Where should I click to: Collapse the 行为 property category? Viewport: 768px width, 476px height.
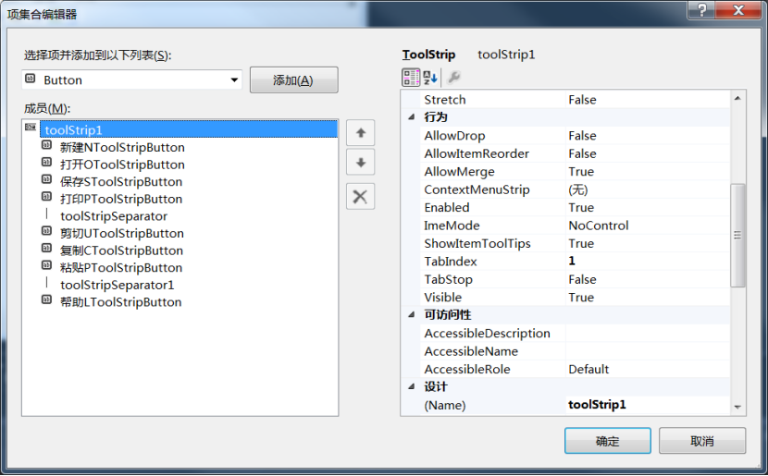click(412, 117)
